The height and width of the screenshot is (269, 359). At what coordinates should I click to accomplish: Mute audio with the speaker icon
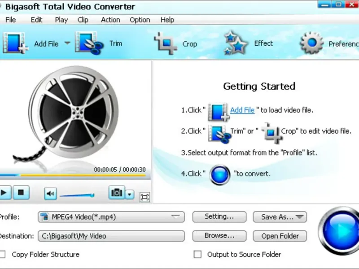(x=50, y=194)
